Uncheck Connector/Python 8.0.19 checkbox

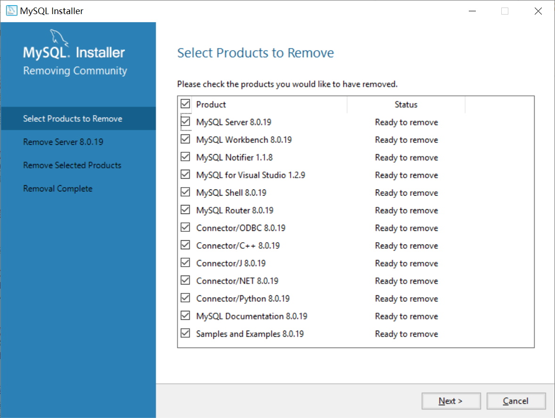pos(185,298)
